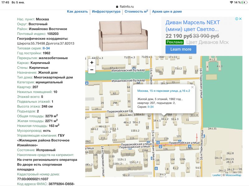Open the II-34 series link in sidebar

[46, 48]
